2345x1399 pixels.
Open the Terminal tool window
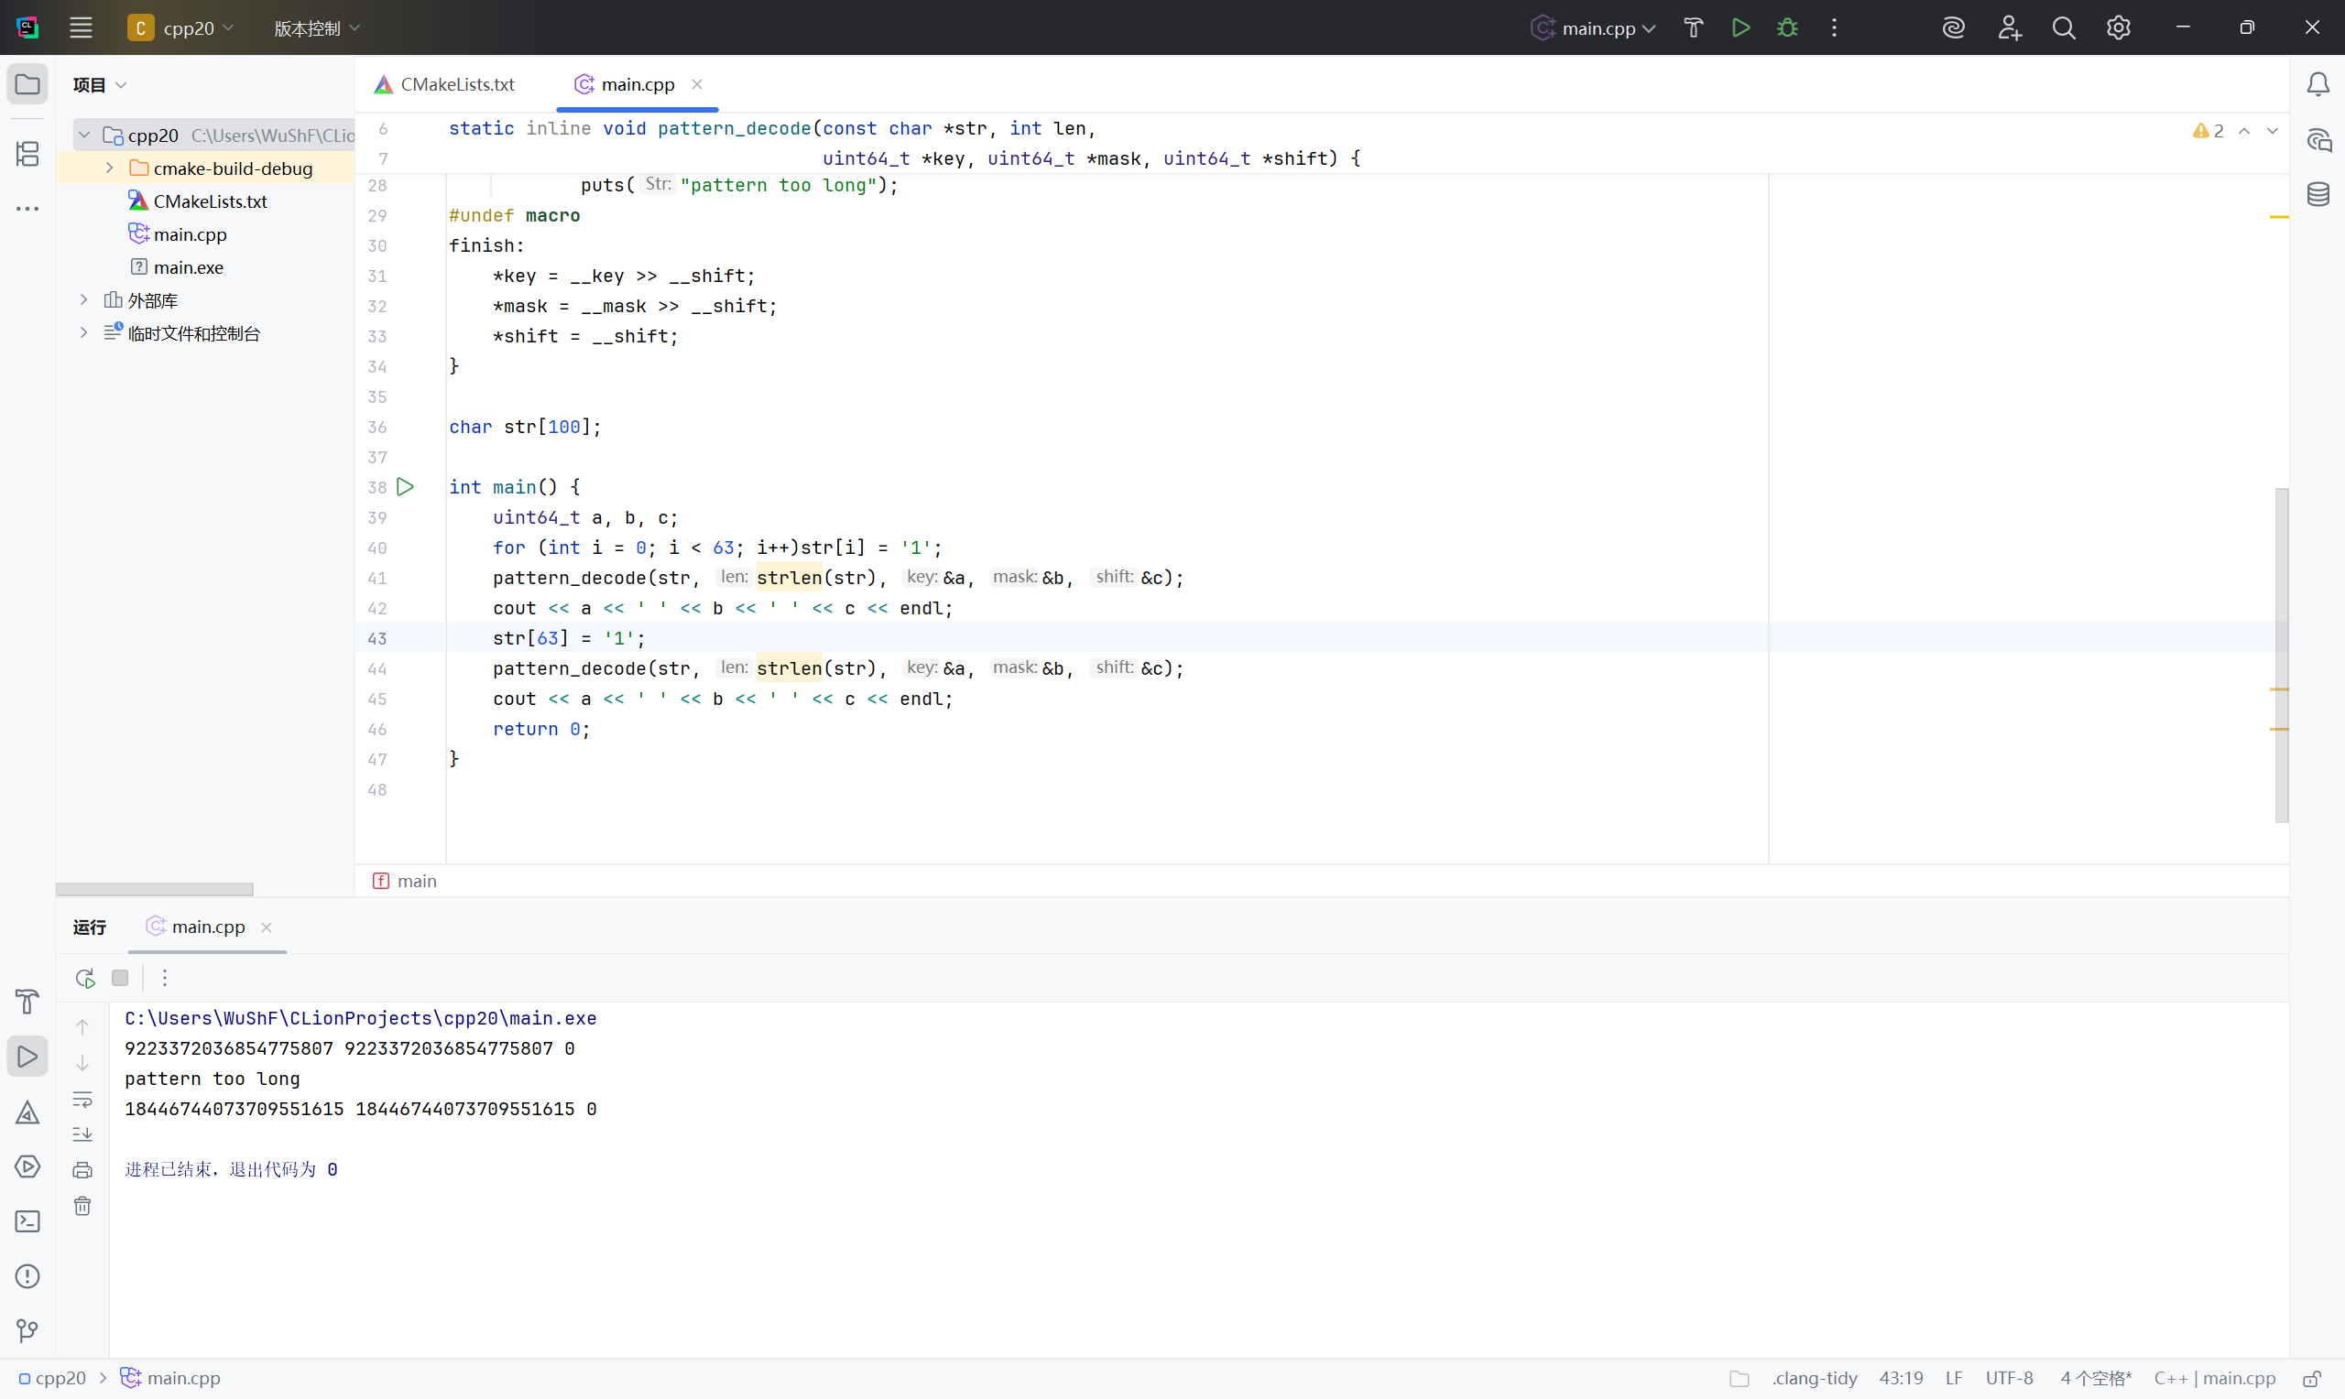(27, 1220)
